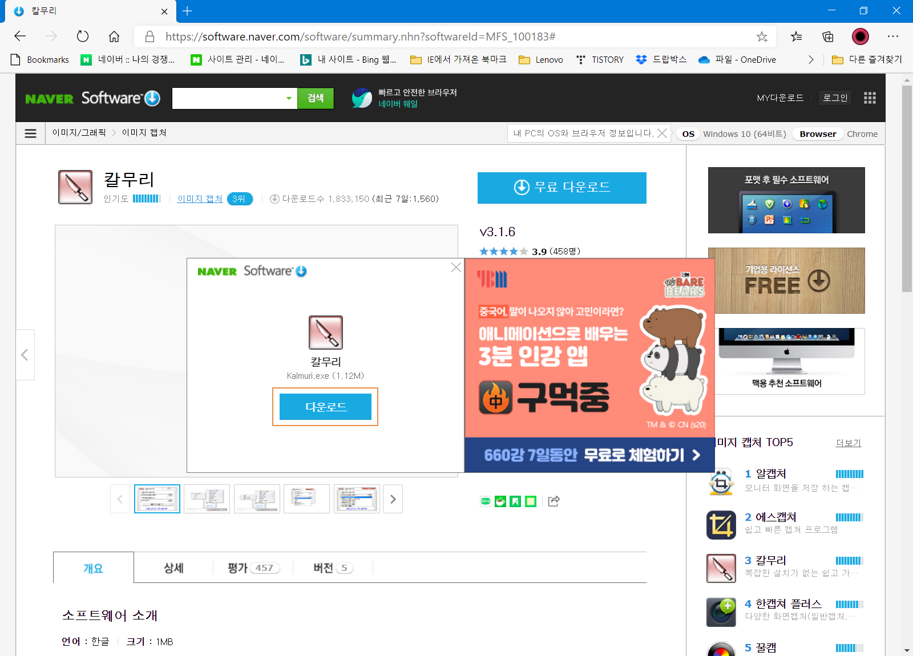Open the browser home page icon
This screenshot has height=656, width=913.
click(114, 37)
